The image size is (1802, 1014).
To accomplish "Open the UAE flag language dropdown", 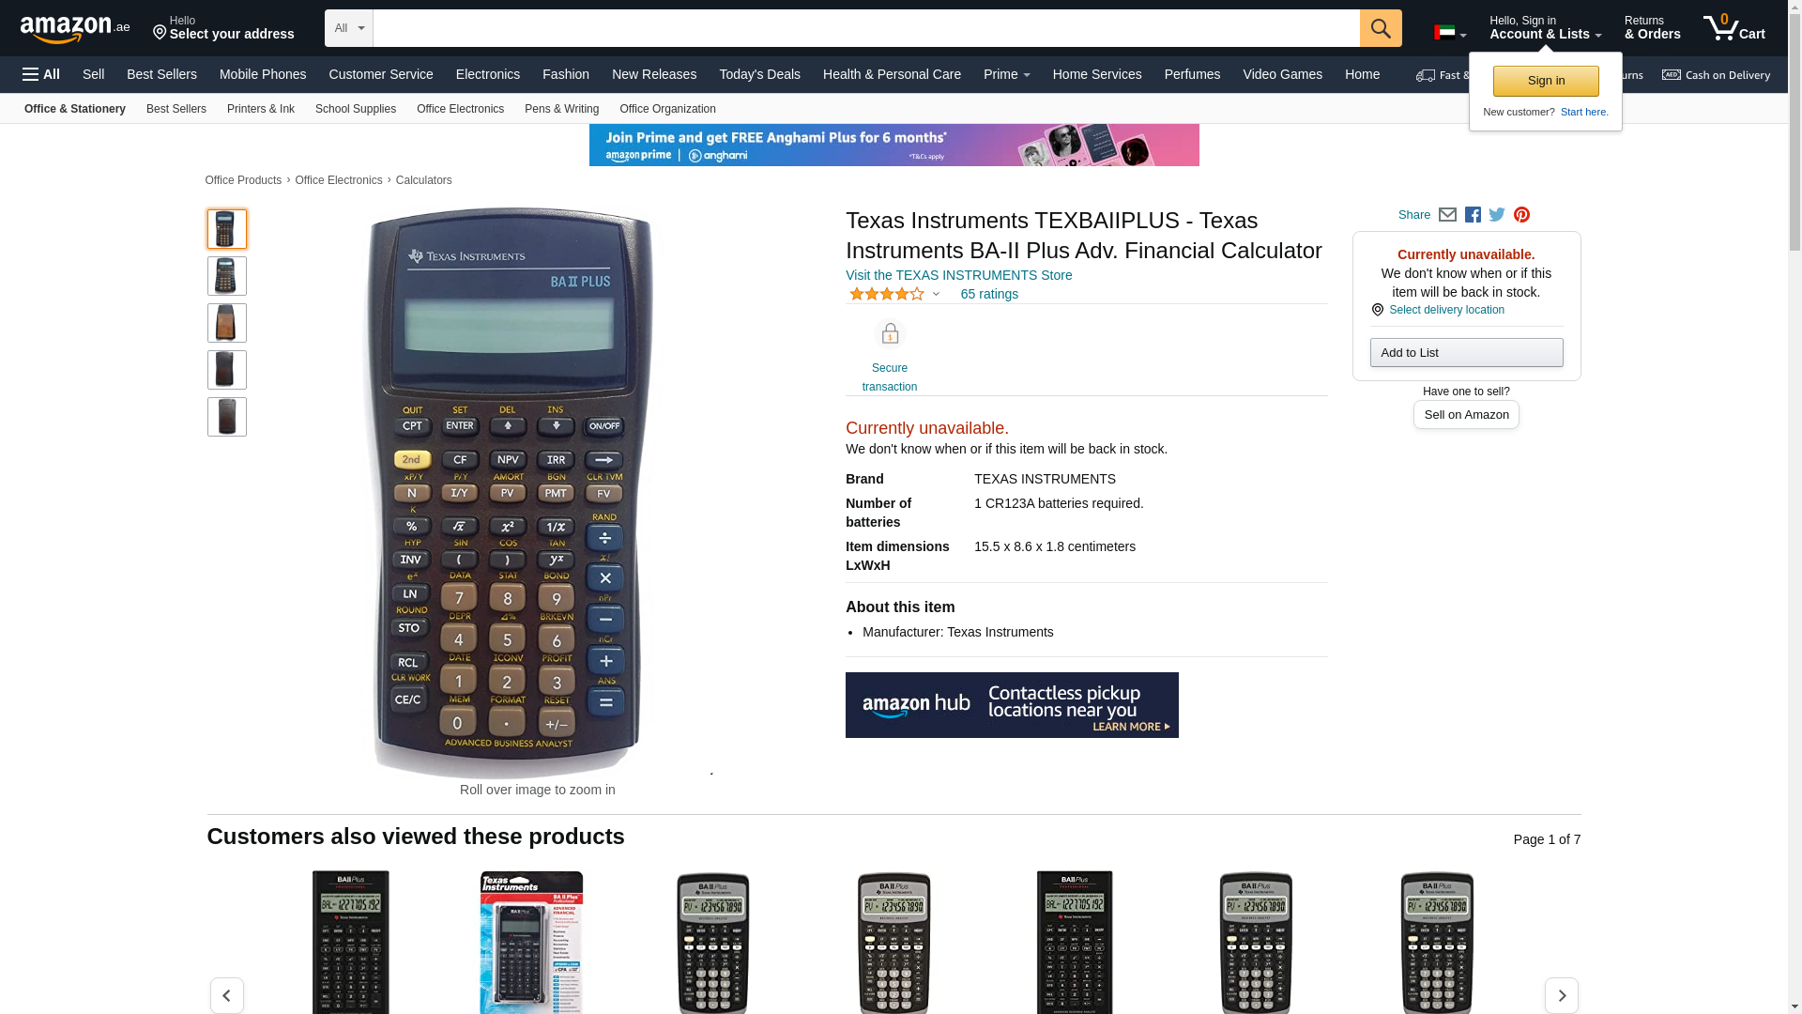I will coord(1450,33).
